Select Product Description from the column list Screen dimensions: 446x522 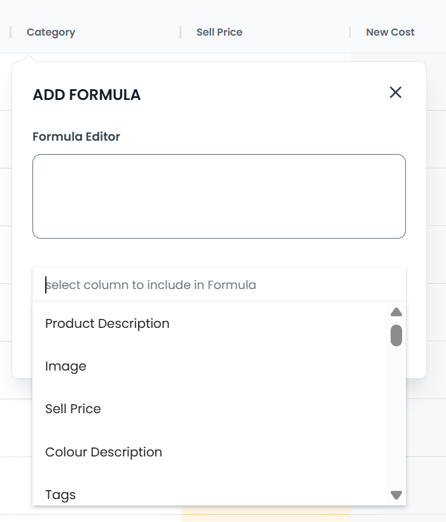pyautogui.click(x=106, y=323)
